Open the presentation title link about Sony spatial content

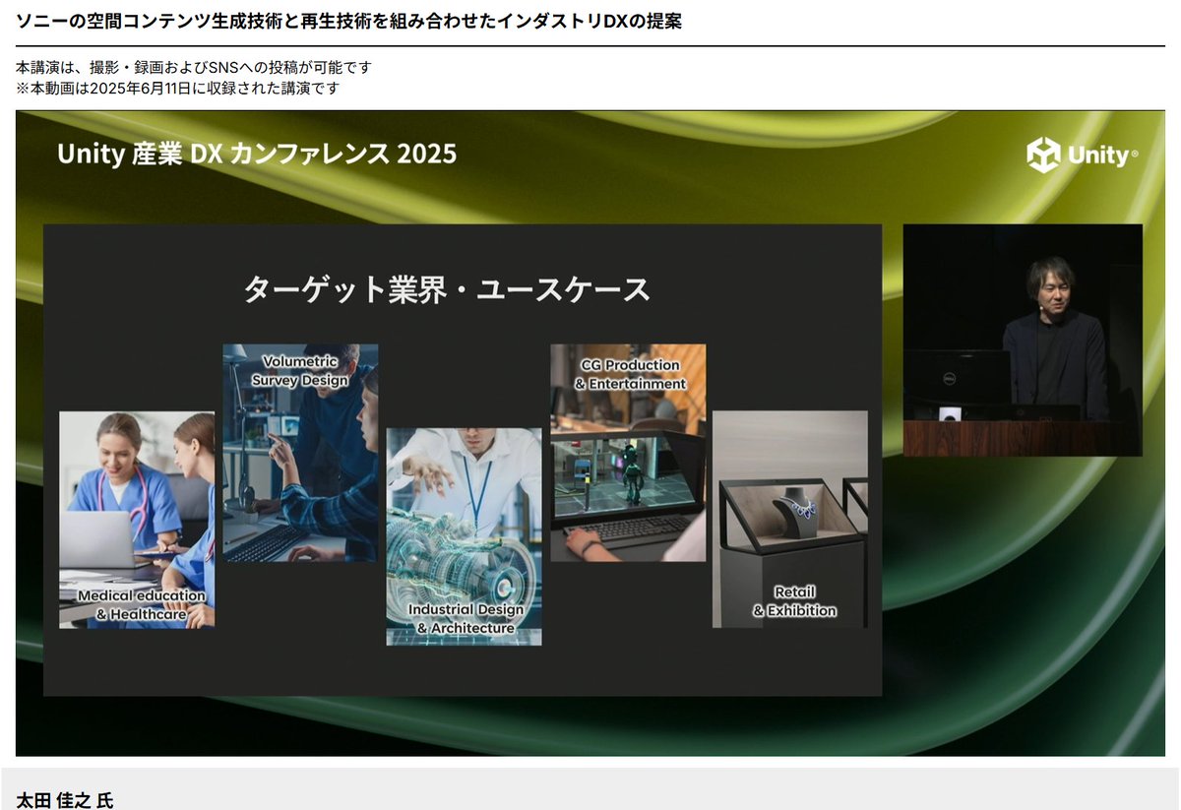click(x=348, y=20)
